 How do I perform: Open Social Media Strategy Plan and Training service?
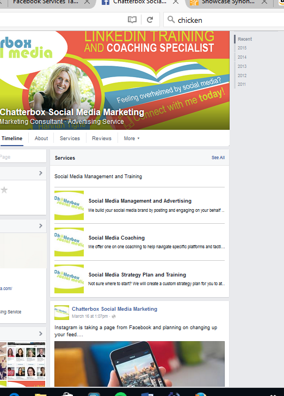tap(137, 275)
